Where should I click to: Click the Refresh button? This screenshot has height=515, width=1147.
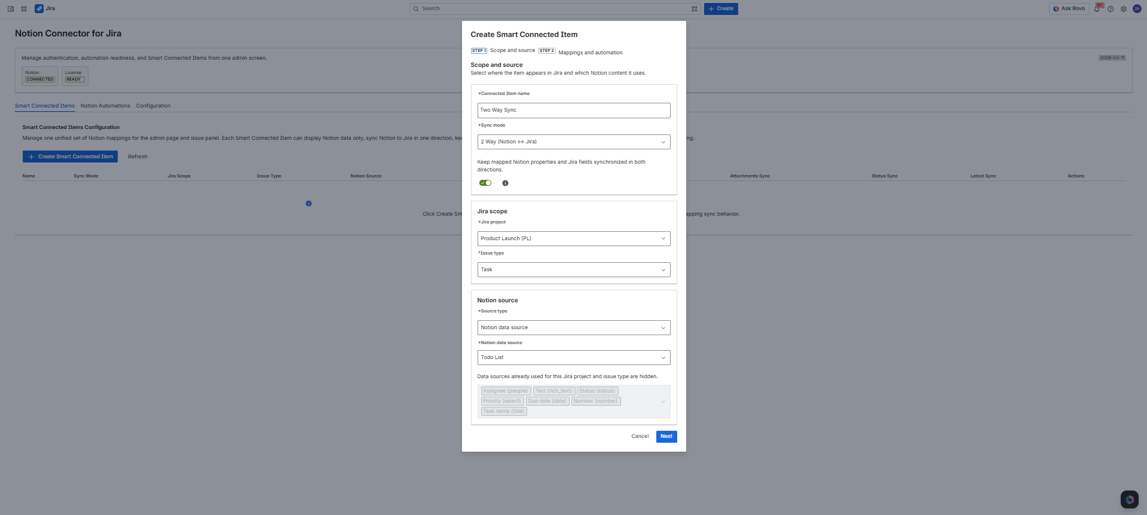pyautogui.click(x=137, y=157)
